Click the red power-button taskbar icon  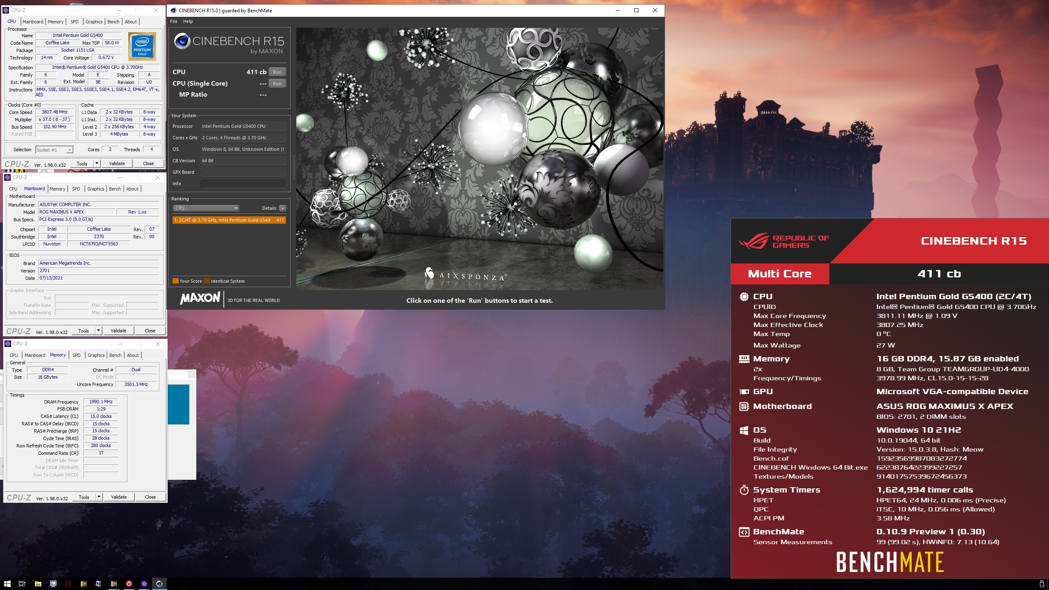(129, 583)
